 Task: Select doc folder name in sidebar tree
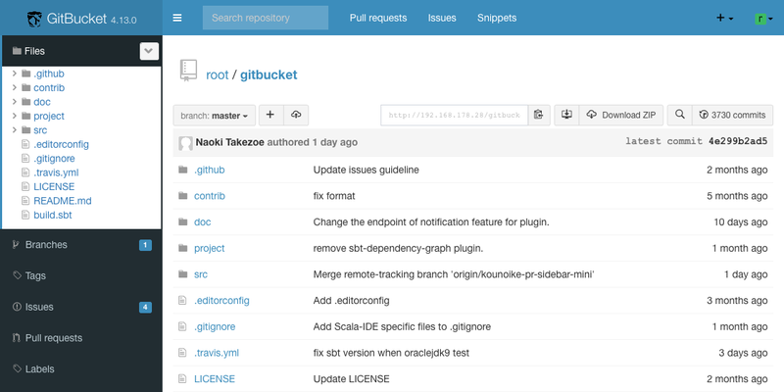coord(42,102)
